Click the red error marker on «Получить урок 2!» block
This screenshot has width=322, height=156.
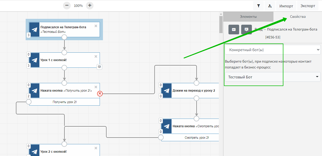click(x=100, y=94)
